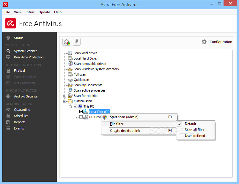Open Real-Time Protection in the sidebar
The width and height of the screenshot is (239, 184).
[29, 57]
